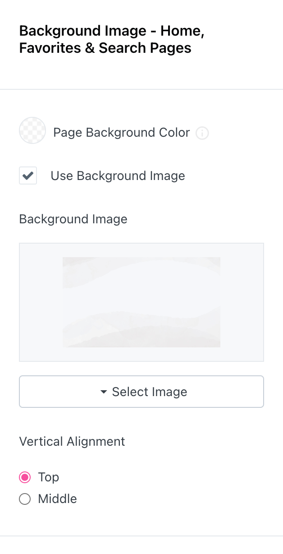Select the Top vertical alignment radio button
The image size is (283, 554).
(25, 477)
